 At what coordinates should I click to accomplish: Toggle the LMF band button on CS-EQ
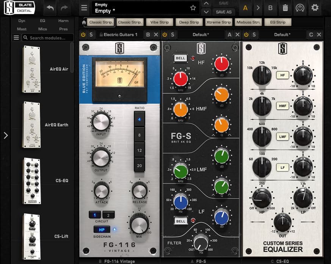[x=282, y=137]
